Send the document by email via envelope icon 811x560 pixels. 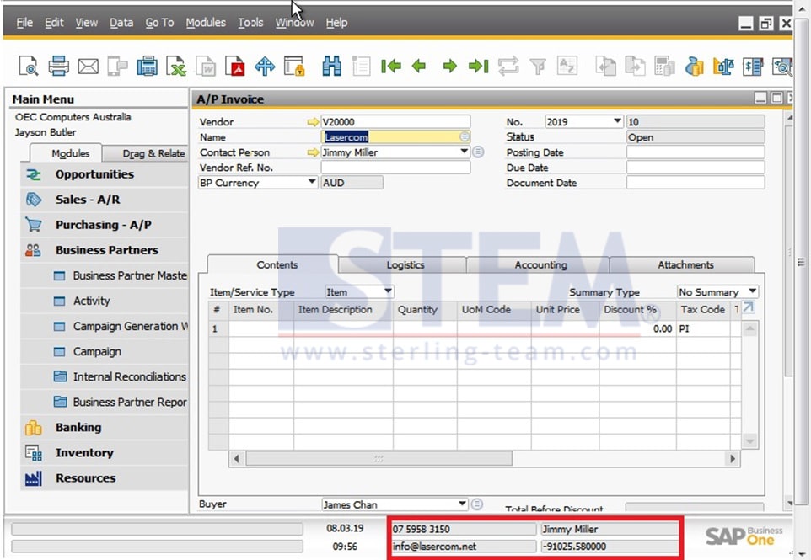(x=88, y=67)
